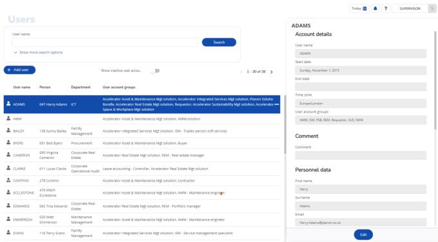Click the Add user button
The height and width of the screenshot is (242, 438).
coord(19,70)
